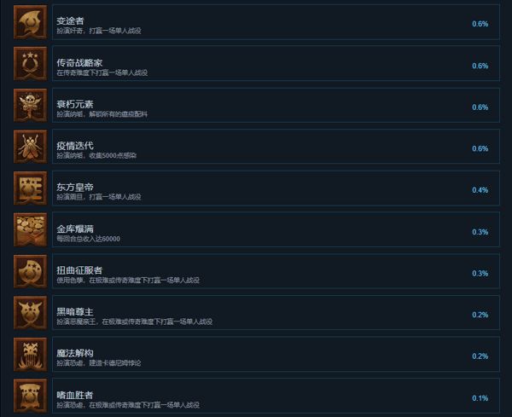
Task: Select the 金库爆满 achievement title
Action: coord(75,229)
